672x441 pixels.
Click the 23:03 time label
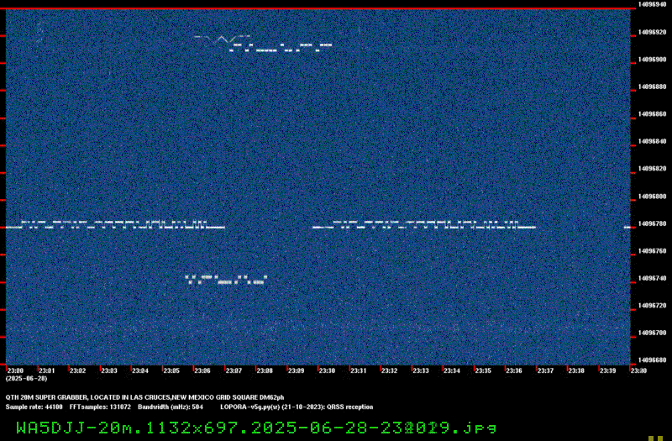point(109,370)
